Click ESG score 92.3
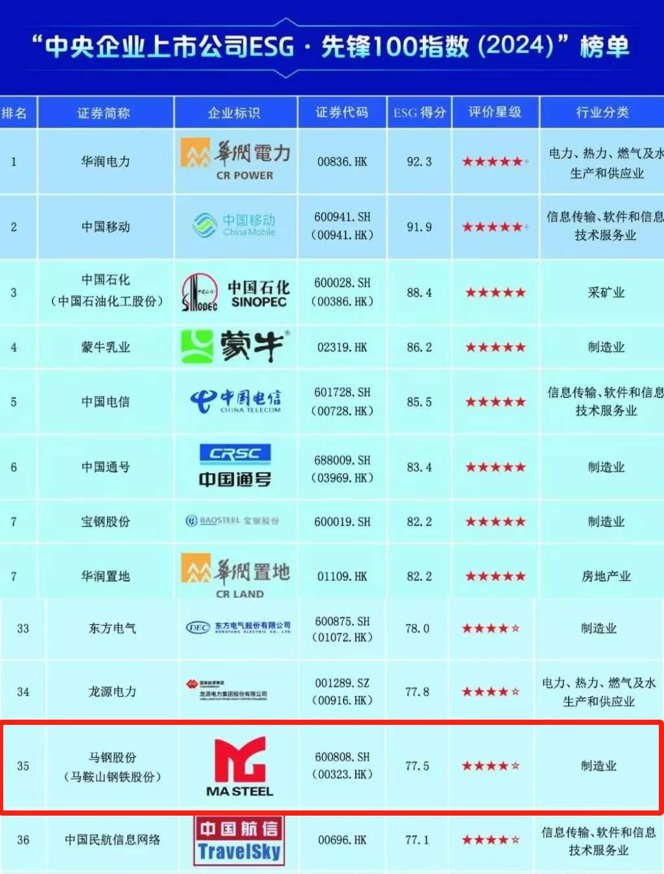 point(420,161)
